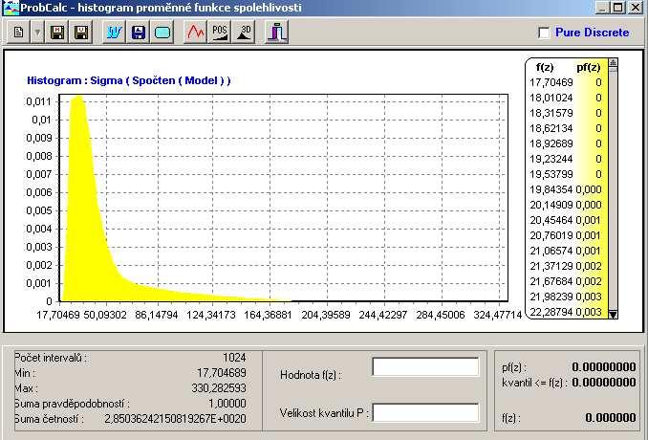Image resolution: width=648 pixels, height=440 pixels.
Task: Enable the Pure Discrete checkbox
Action: point(544,33)
